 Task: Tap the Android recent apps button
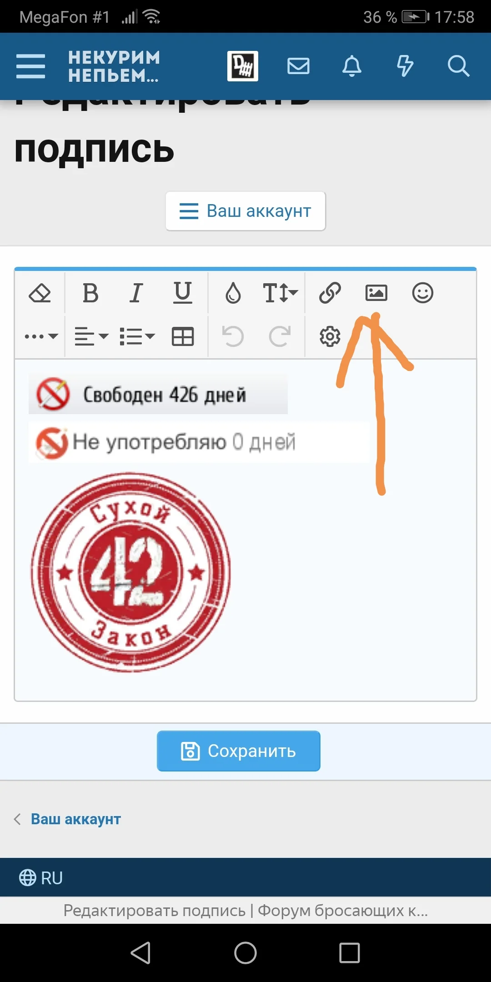[350, 953]
